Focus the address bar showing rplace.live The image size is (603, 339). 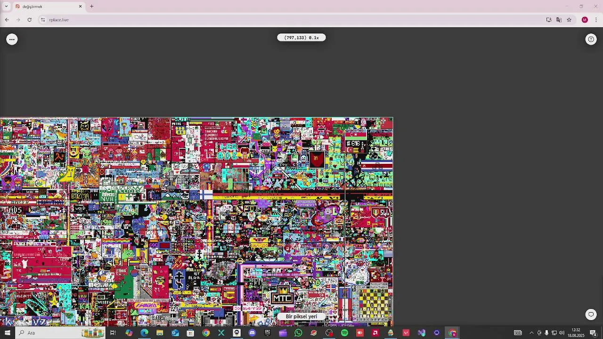(x=292, y=20)
